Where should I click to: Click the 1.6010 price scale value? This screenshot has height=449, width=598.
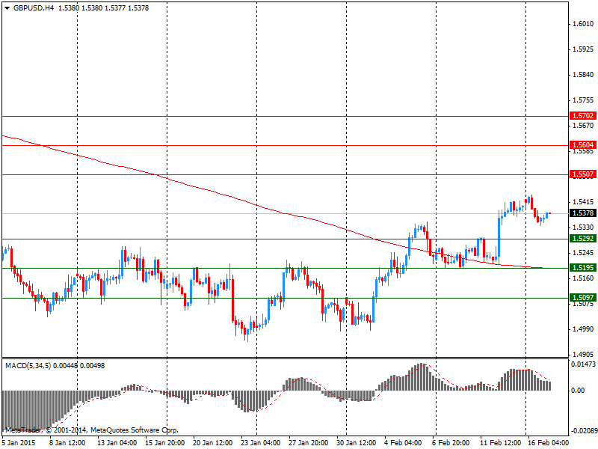(584, 24)
